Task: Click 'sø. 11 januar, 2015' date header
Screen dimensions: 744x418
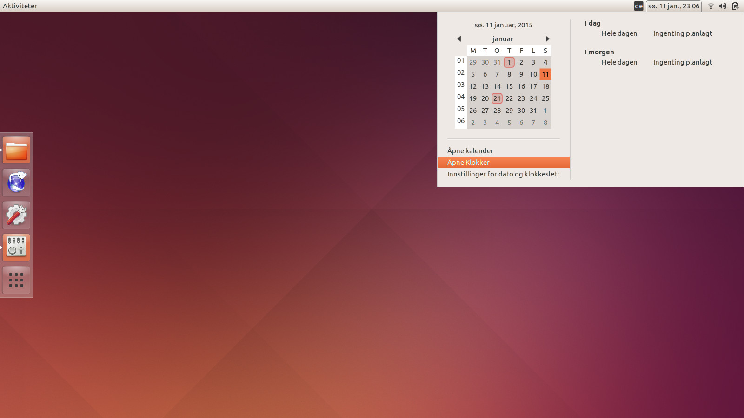Action: pyautogui.click(x=504, y=25)
